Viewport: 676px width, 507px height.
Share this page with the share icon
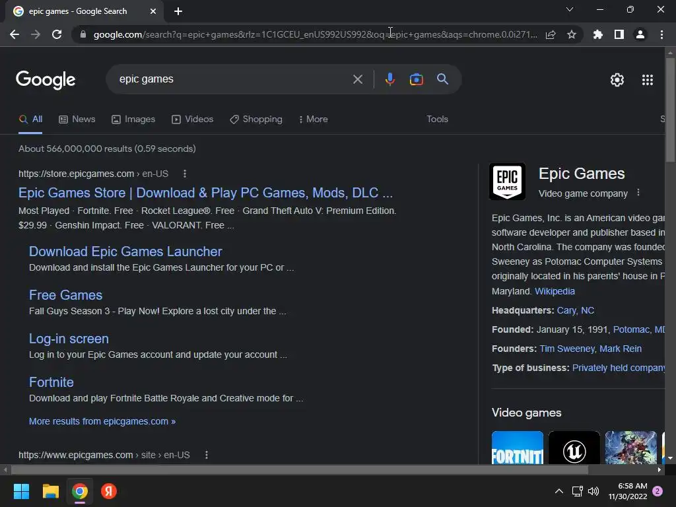551,34
